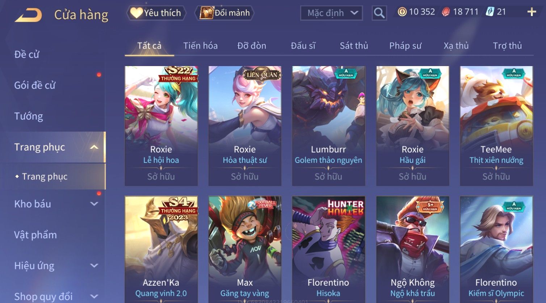
Task: Expand the Hiệu ứng sidebar section
Action: 94,265
